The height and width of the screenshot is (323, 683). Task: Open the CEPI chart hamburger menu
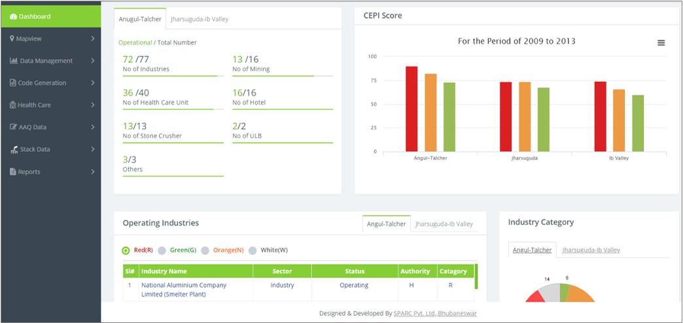[661, 42]
